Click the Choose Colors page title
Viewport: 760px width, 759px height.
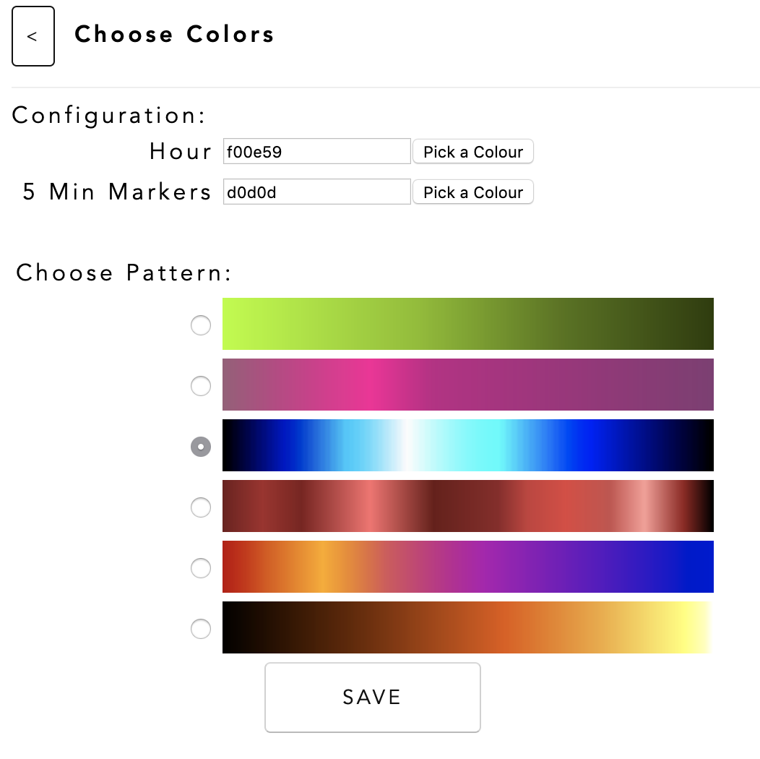pos(174,34)
